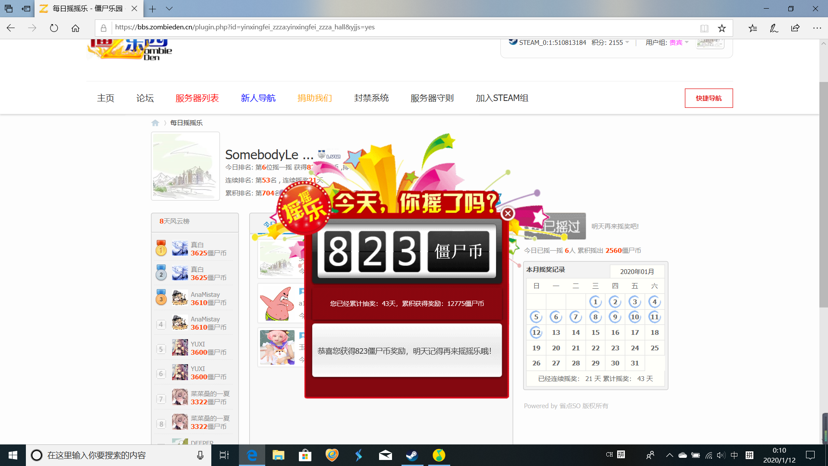Open 加入STEAM组 link
This screenshot has height=466, width=828.
(502, 98)
